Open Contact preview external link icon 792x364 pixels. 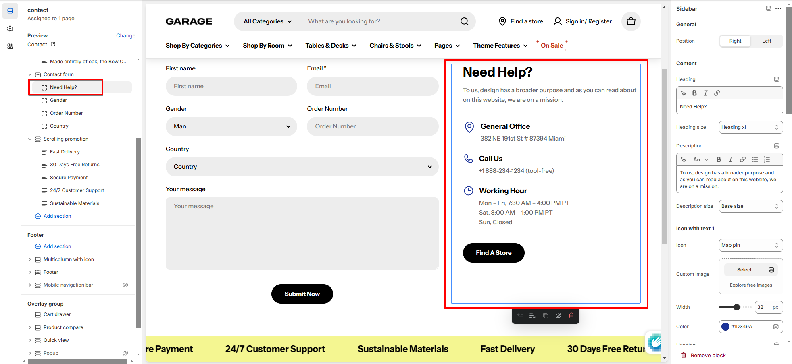coord(53,44)
